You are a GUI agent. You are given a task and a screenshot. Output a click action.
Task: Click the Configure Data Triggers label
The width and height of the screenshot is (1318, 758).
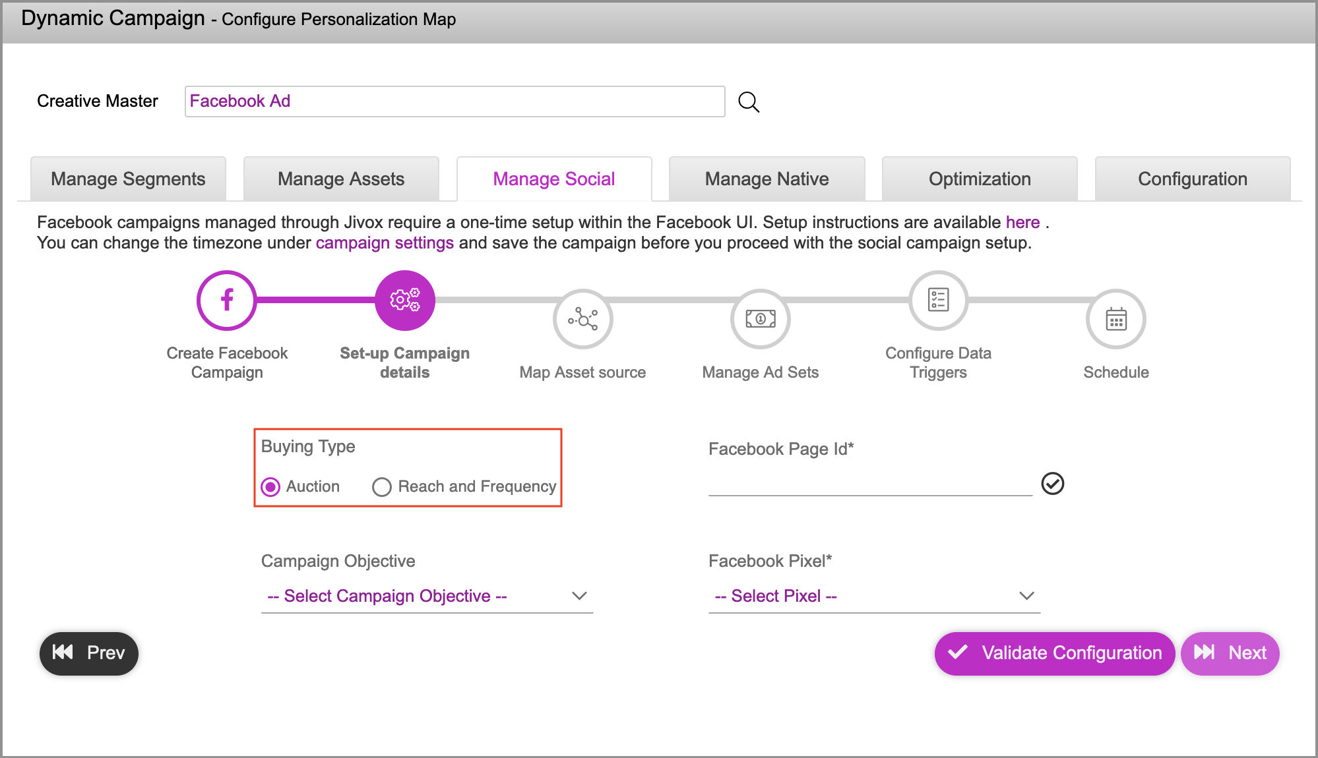click(x=939, y=363)
